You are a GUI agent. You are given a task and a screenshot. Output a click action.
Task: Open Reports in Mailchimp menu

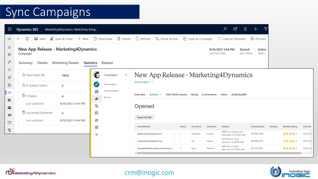(107, 97)
